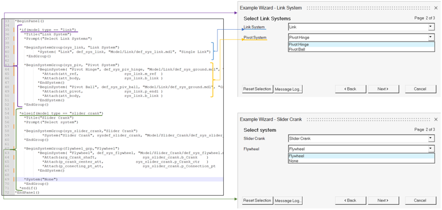Open the Slider Crank dropdown arrow
Image resolution: width=442 pixels, height=210 pixels.
pos(431,139)
